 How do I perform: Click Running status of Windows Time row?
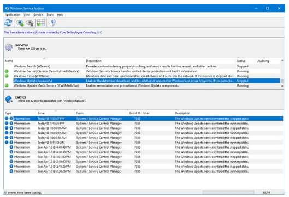pyautogui.click(x=243, y=76)
